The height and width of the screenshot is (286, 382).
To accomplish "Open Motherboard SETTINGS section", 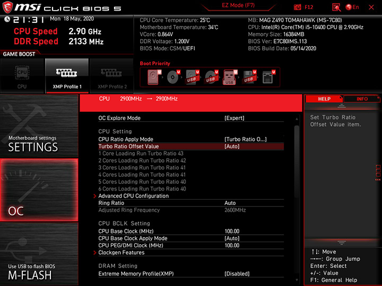I will coord(39,126).
